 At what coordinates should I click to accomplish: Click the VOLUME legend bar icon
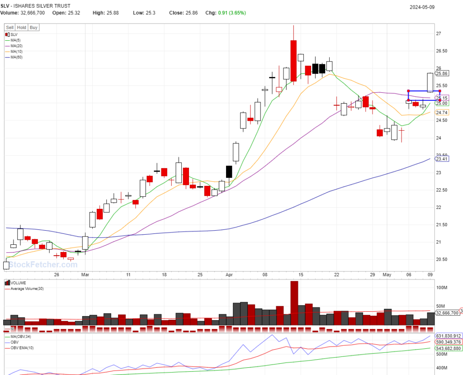tap(7, 283)
